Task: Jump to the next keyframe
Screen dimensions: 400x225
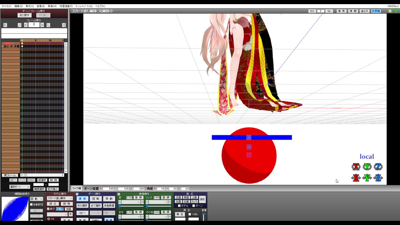Action: click(48, 25)
